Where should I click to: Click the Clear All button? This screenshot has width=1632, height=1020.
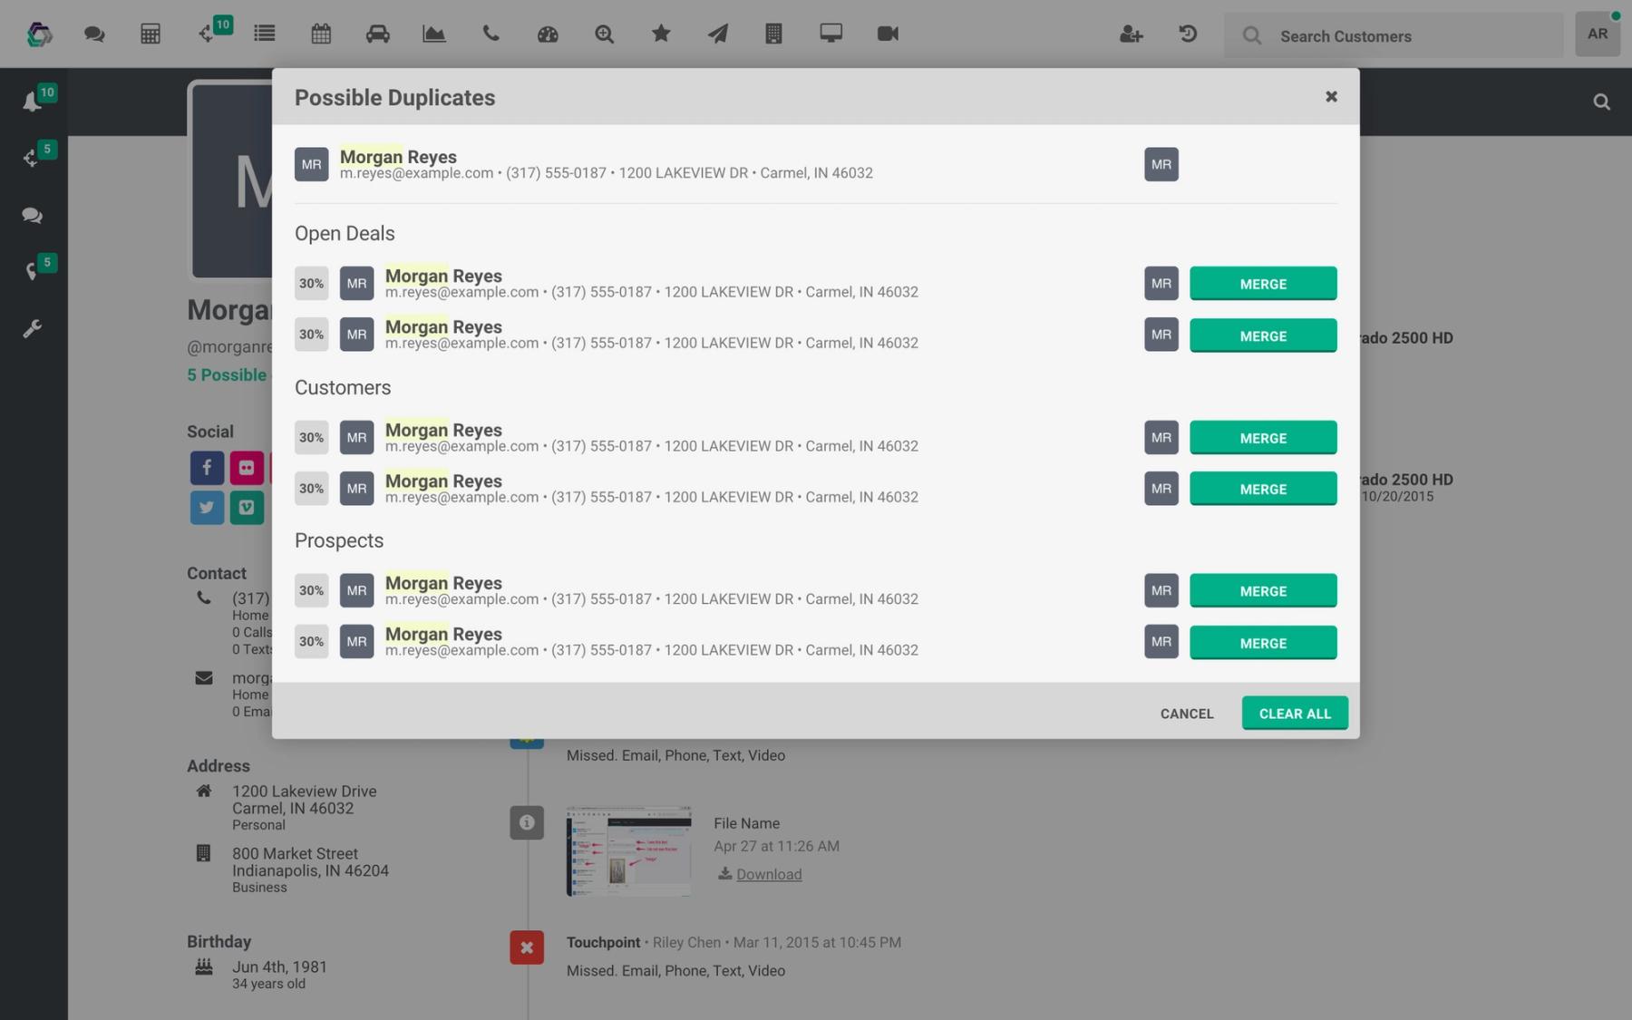[x=1295, y=714]
